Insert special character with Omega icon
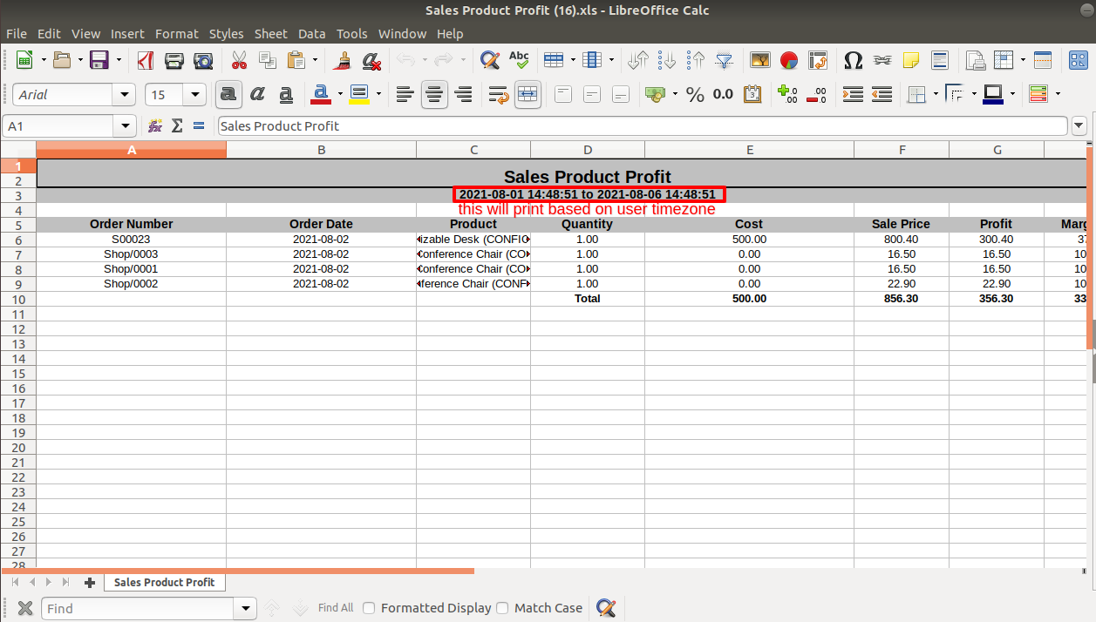Screen dimensions: 1096x622 pyautogui.click(x=853, y=60)
